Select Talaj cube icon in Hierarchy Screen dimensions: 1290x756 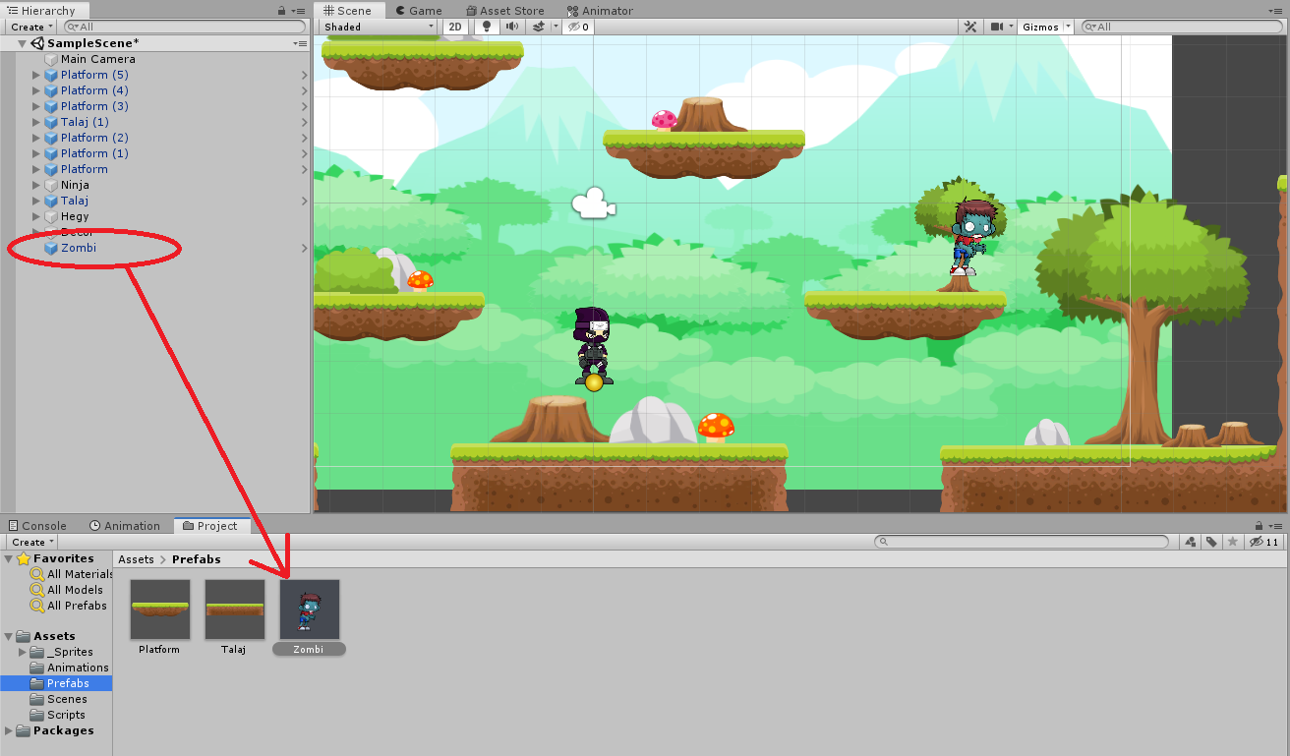(51, 201)
